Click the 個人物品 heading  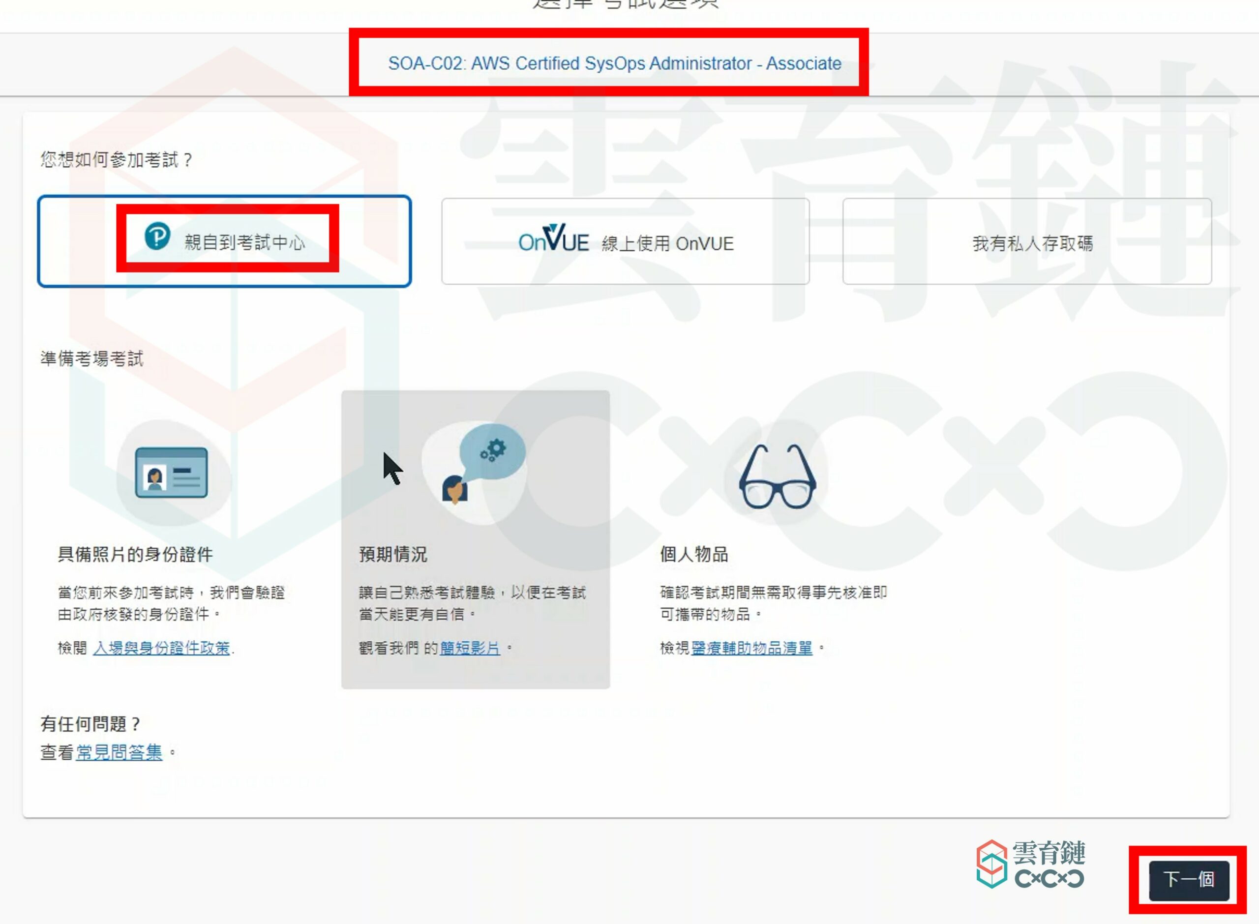pos(694,554)
